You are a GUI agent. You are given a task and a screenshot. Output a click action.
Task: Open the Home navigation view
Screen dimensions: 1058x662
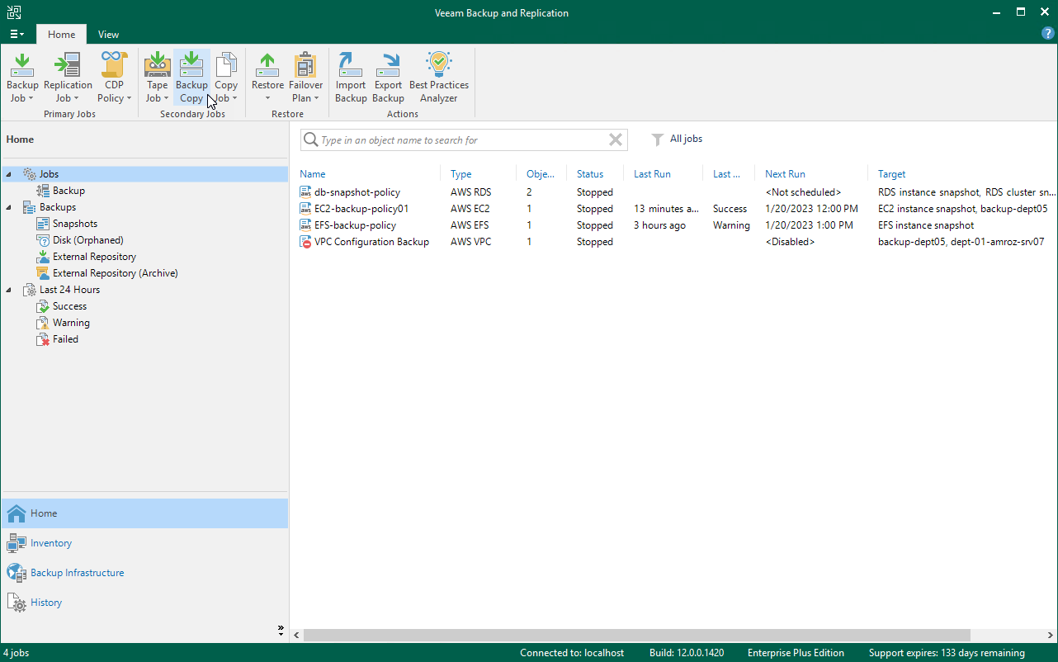(x=144, y=513)
